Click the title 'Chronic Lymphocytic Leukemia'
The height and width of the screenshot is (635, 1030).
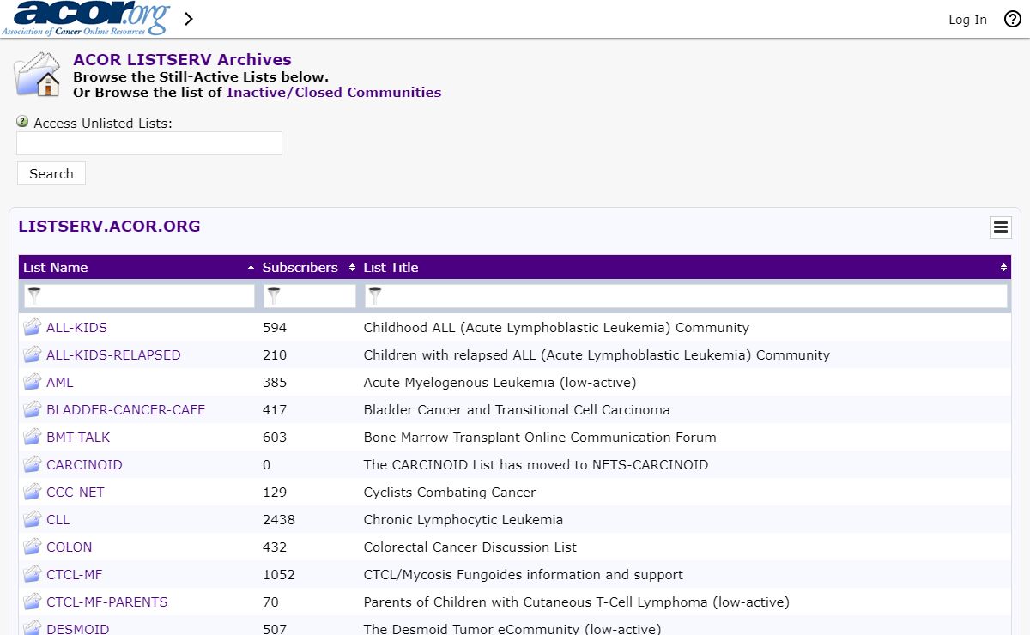(x=463, y=520)
